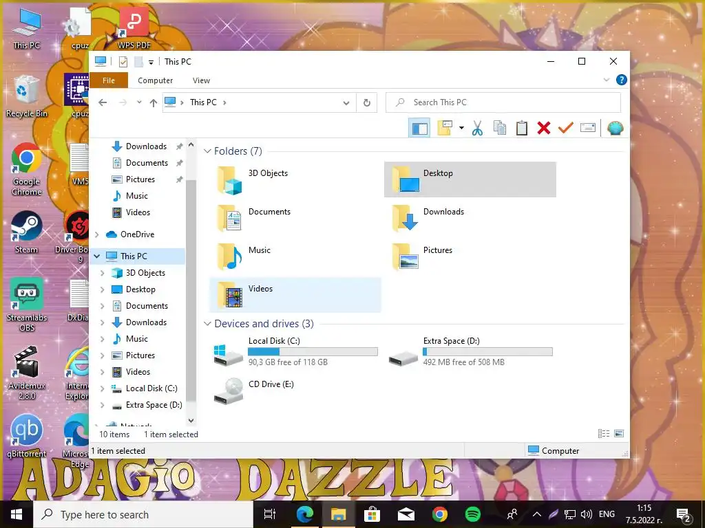Click the Up one level arrow
This screenshot has height=528, width=705.
tap(154, 102)
